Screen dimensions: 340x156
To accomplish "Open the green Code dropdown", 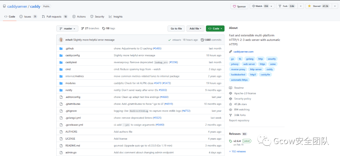I will (215, 29).
